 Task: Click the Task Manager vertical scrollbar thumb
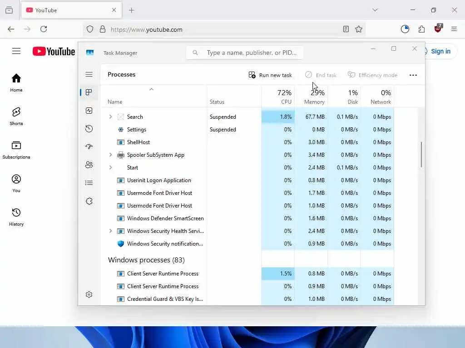point(421,155)
